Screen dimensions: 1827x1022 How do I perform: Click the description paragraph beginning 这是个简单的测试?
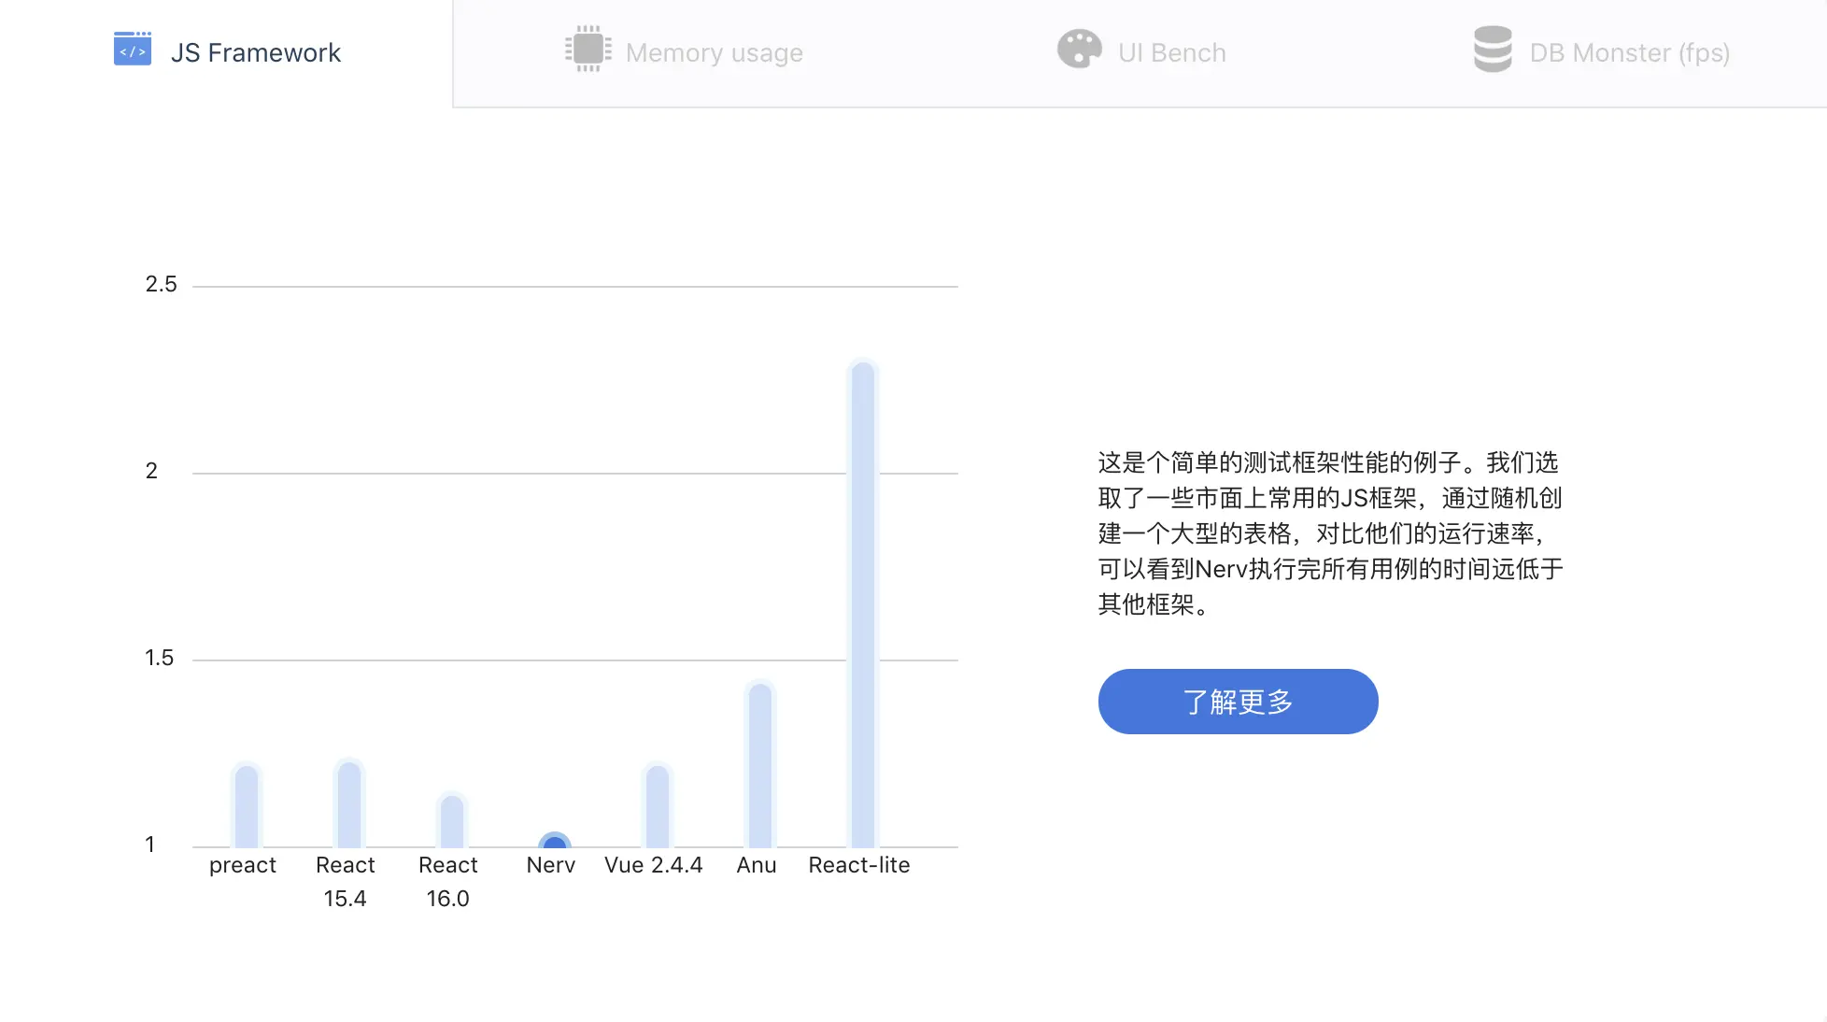click(1330, 533)
